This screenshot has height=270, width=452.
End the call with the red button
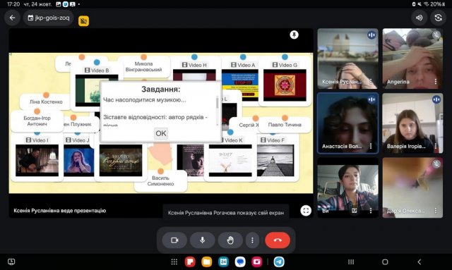pos(278,240)
